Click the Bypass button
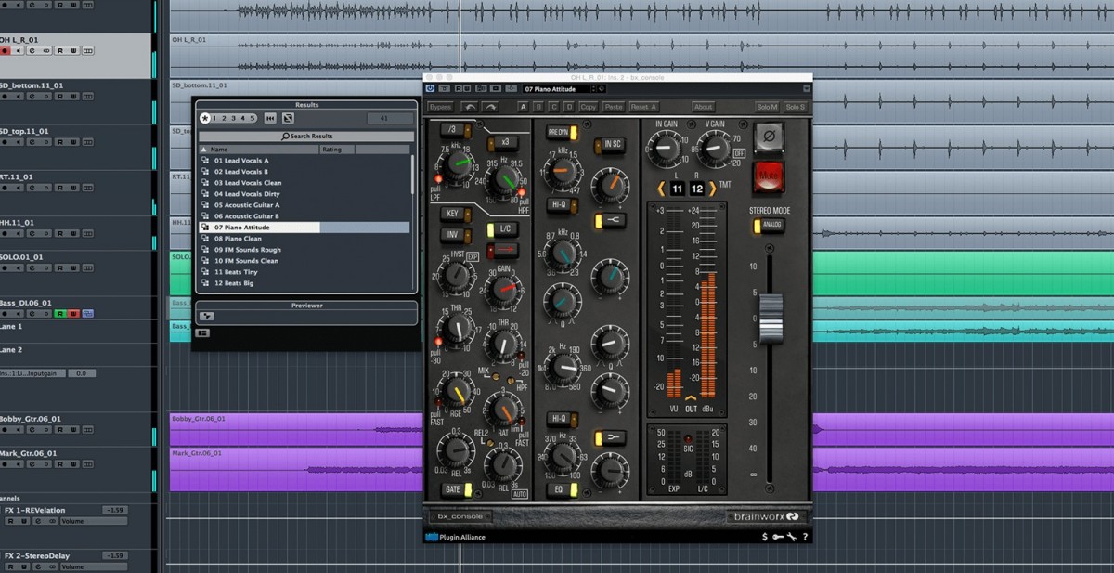The height and width of the screenshot is (573, 1114). tap(440, 107)
